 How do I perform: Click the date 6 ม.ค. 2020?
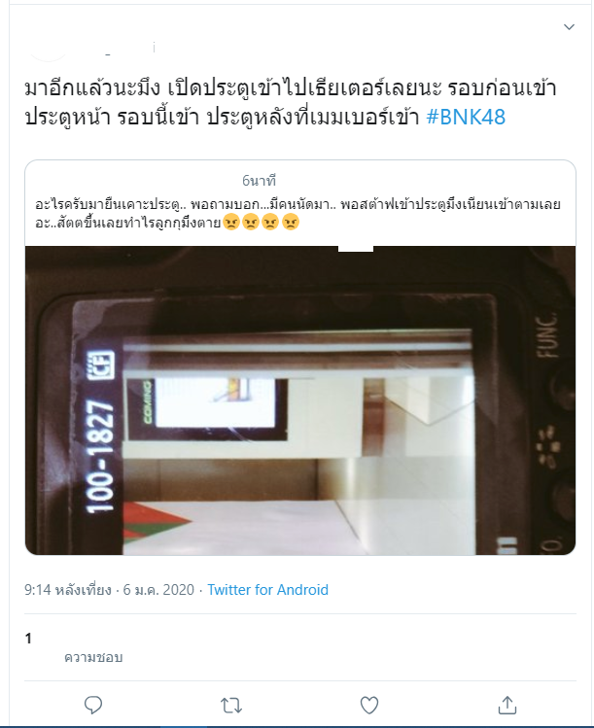tap(158, 590)
